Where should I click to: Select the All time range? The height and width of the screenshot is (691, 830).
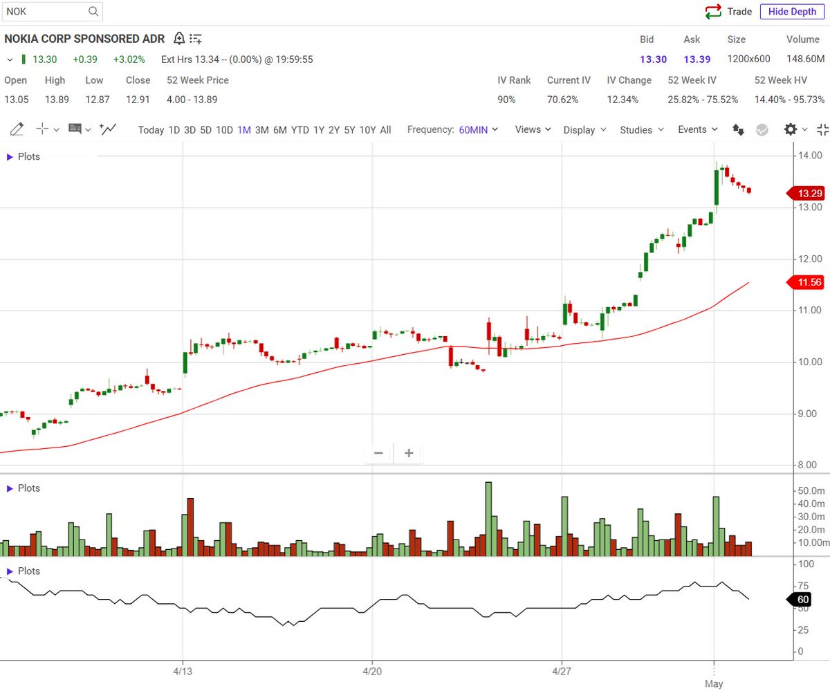point(385,130)
